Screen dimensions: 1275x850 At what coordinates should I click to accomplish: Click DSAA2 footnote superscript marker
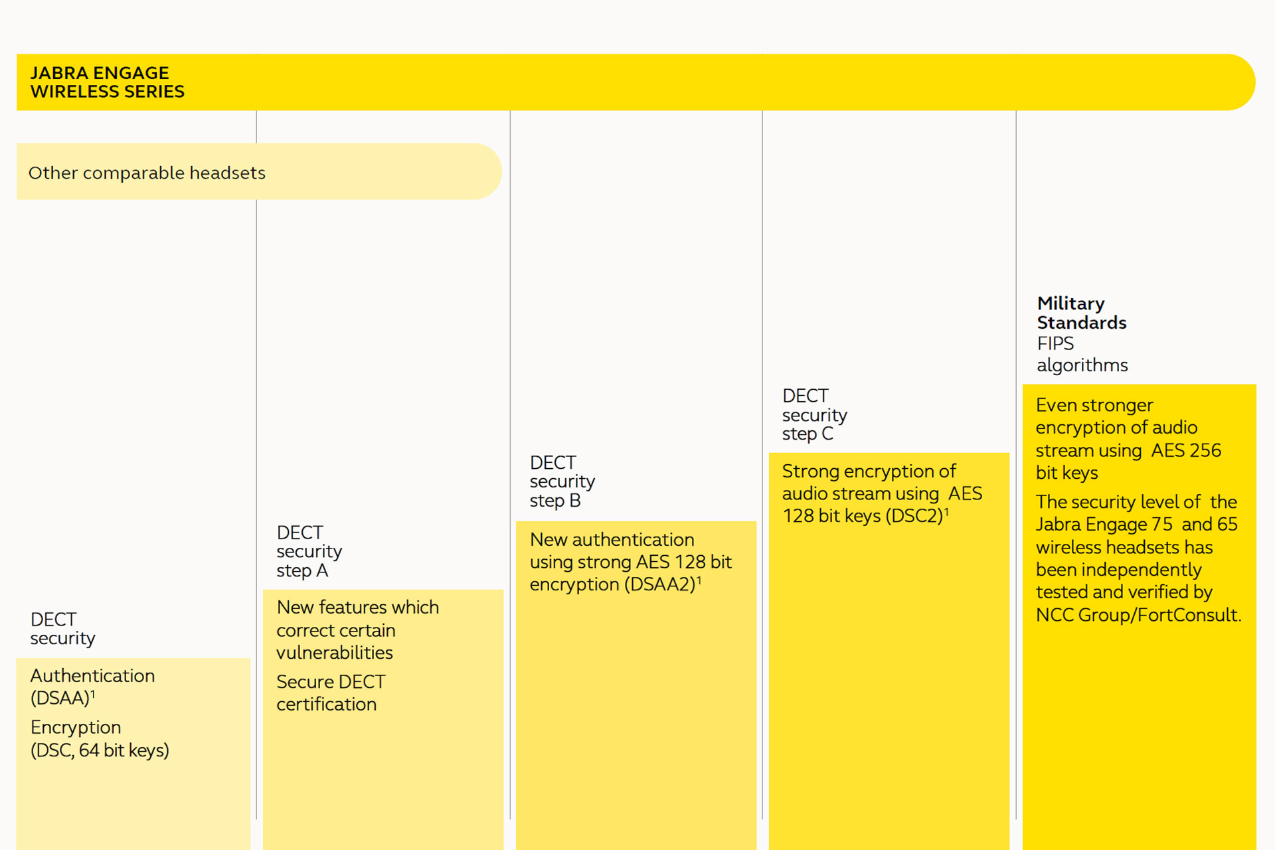699,580
